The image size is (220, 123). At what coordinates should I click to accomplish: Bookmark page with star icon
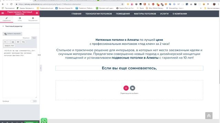122,4
